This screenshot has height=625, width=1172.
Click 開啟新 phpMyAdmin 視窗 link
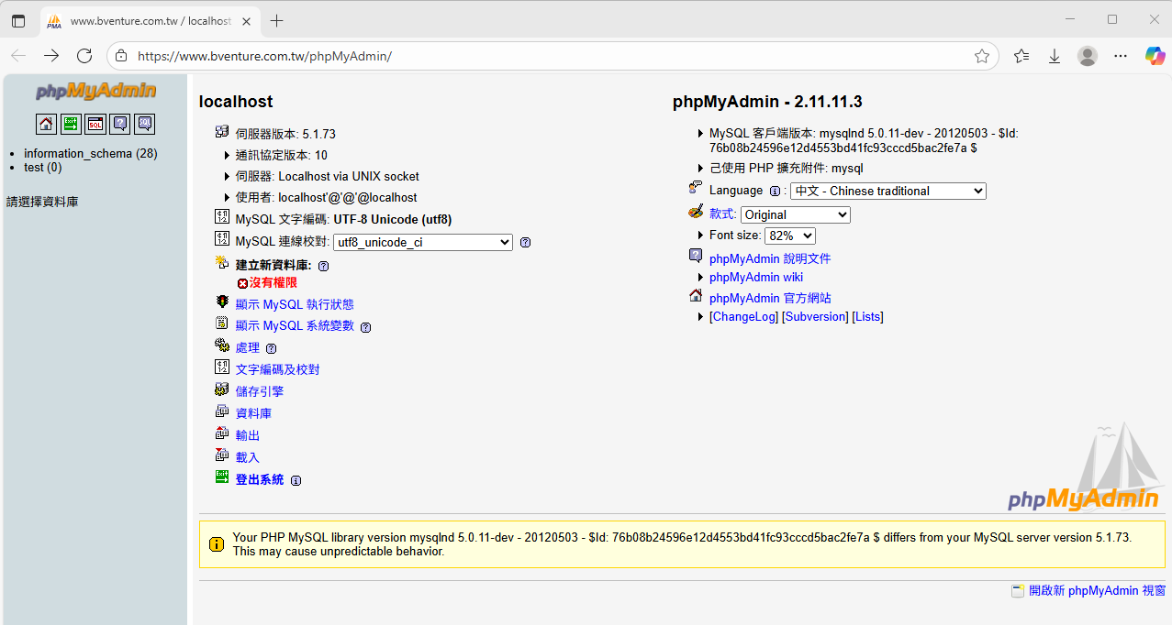(x=1097, y=591)
